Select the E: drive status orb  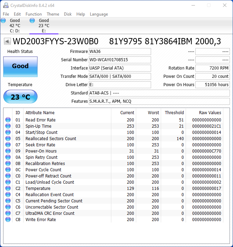click(32, 21)
